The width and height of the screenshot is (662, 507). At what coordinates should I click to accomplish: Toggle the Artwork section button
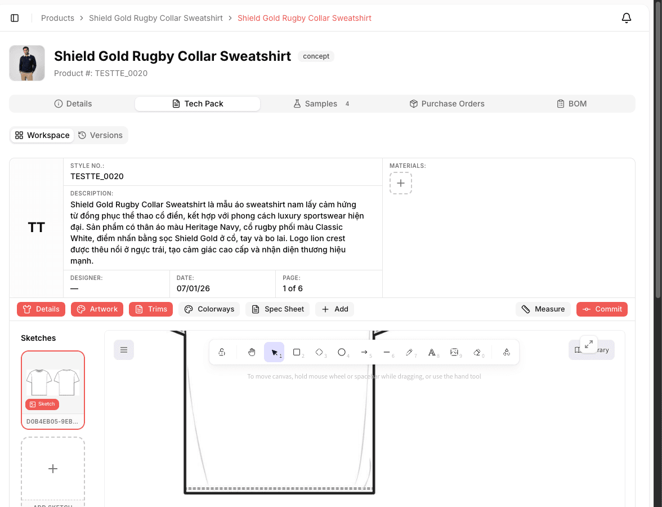pos(97,309)
